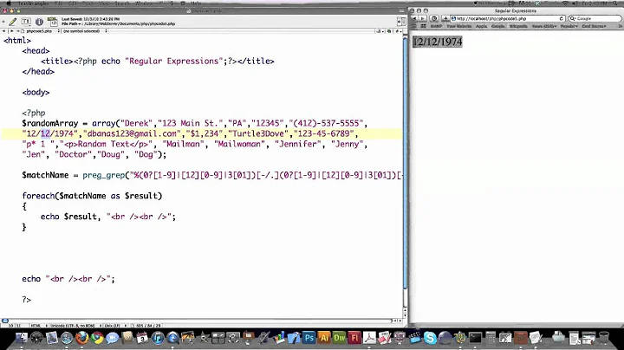The image size is (624, 350).
Task: Click the pencil document-state icon in TextWrangler
Action: point(13,22)
